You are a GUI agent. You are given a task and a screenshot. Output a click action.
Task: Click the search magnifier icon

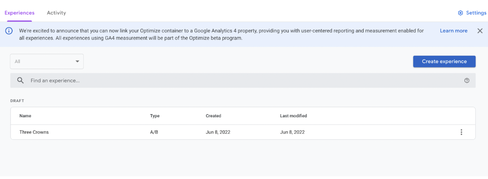(x=21, y=80)
